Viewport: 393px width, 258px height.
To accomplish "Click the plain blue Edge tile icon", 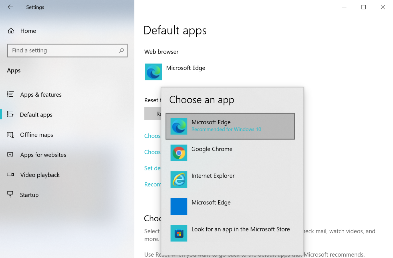I will tap(179, 206).
